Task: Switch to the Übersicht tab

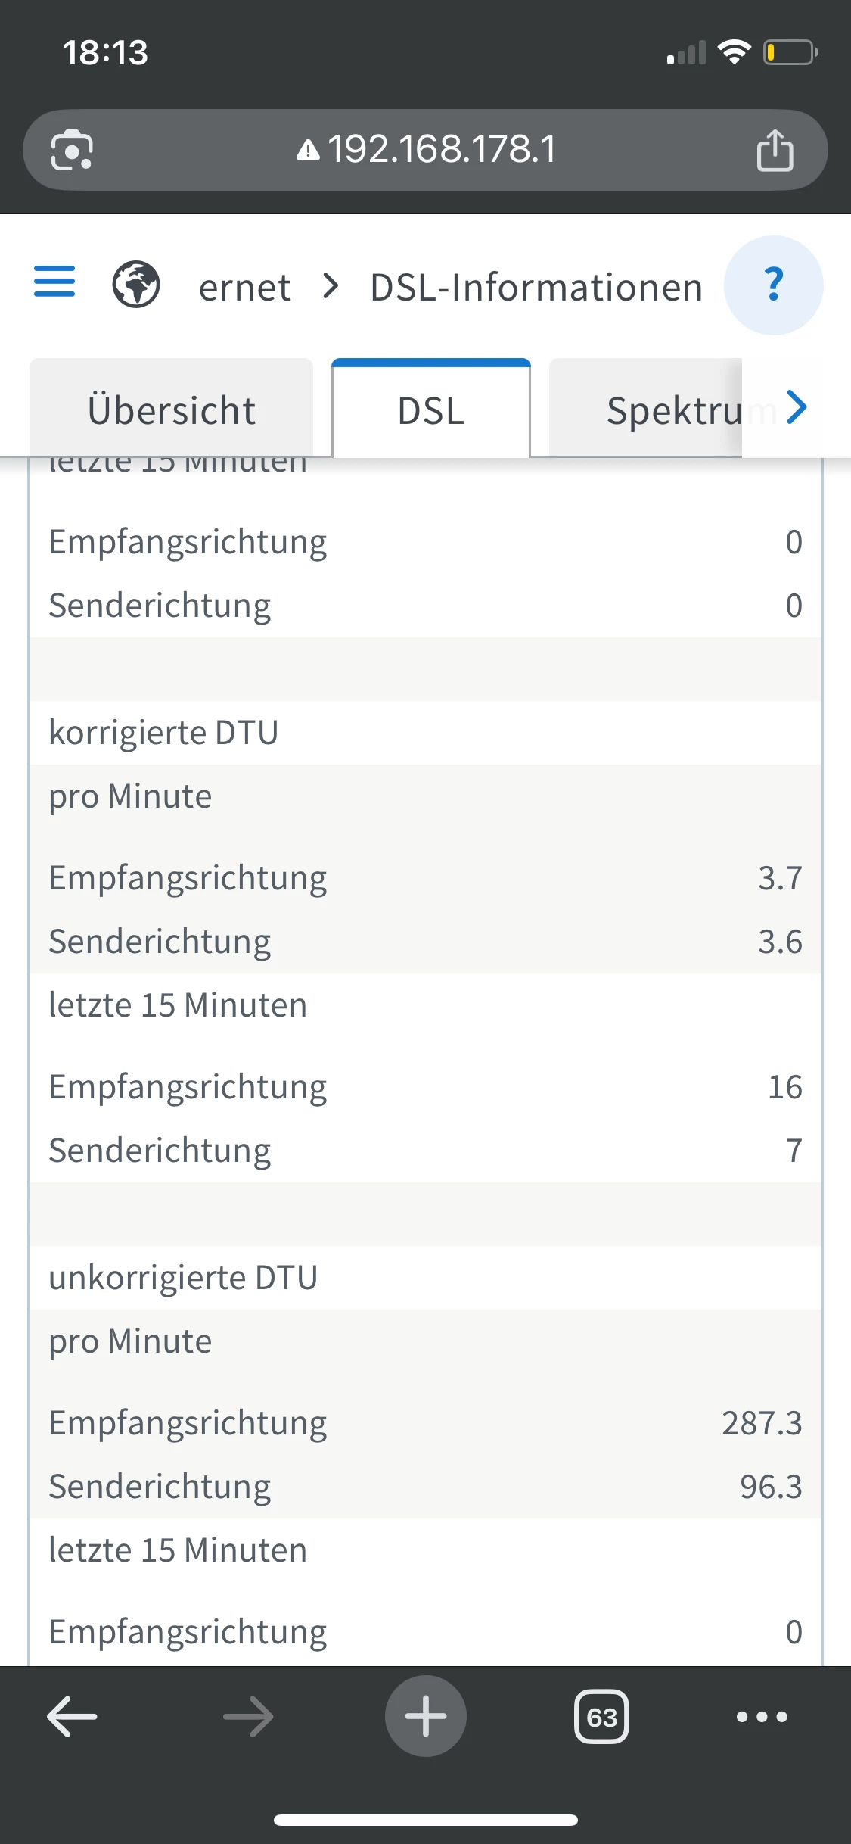Action: pyautogui.click(x=172, y=410)
